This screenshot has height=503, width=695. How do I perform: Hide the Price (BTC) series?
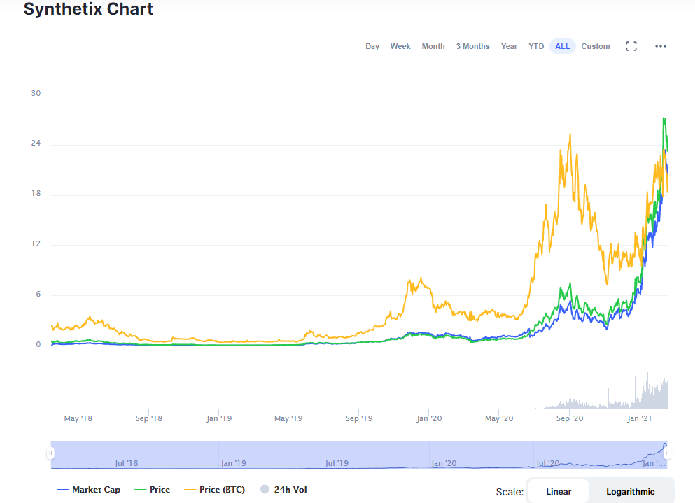coord(216,490)
